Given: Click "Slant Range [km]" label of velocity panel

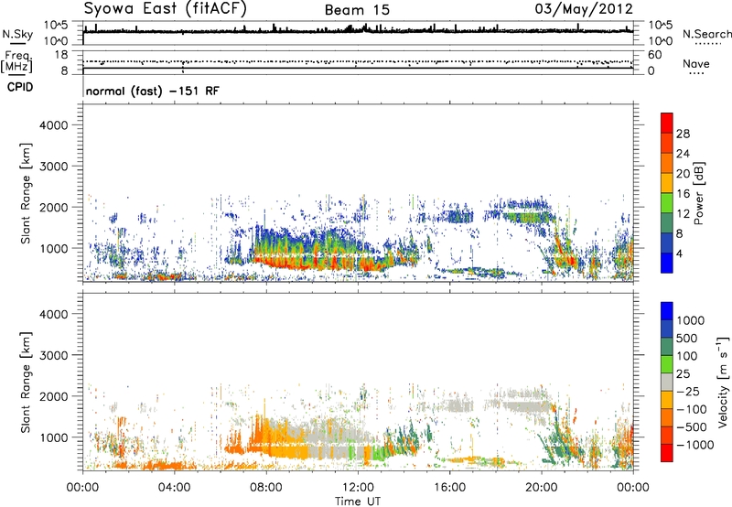Looking at the screenshot, I should (x=26, y=382).
